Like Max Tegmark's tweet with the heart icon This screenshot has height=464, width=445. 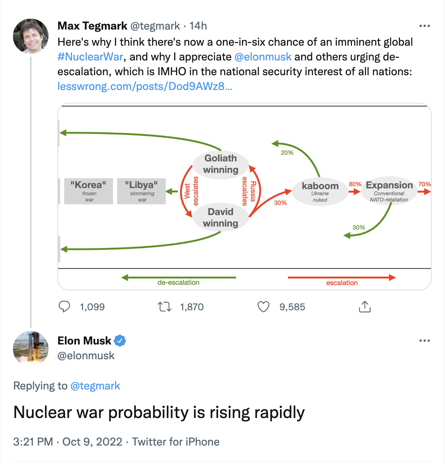click(x=264, y=307)
